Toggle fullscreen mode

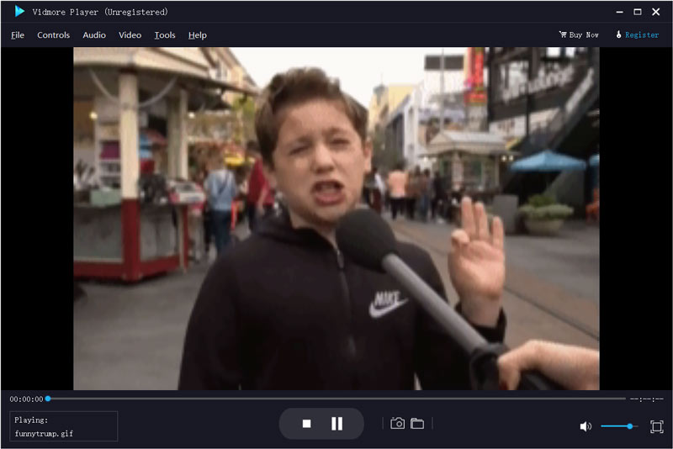(656, 426)
